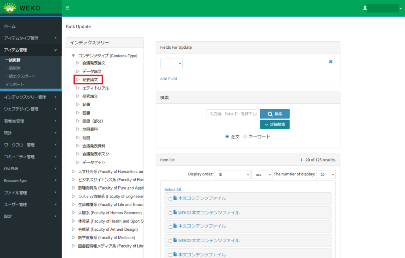This screenshot has width=405, height=258.
Task: Click the hamburger menu icon in top bar
Action: tap(68, 8)
